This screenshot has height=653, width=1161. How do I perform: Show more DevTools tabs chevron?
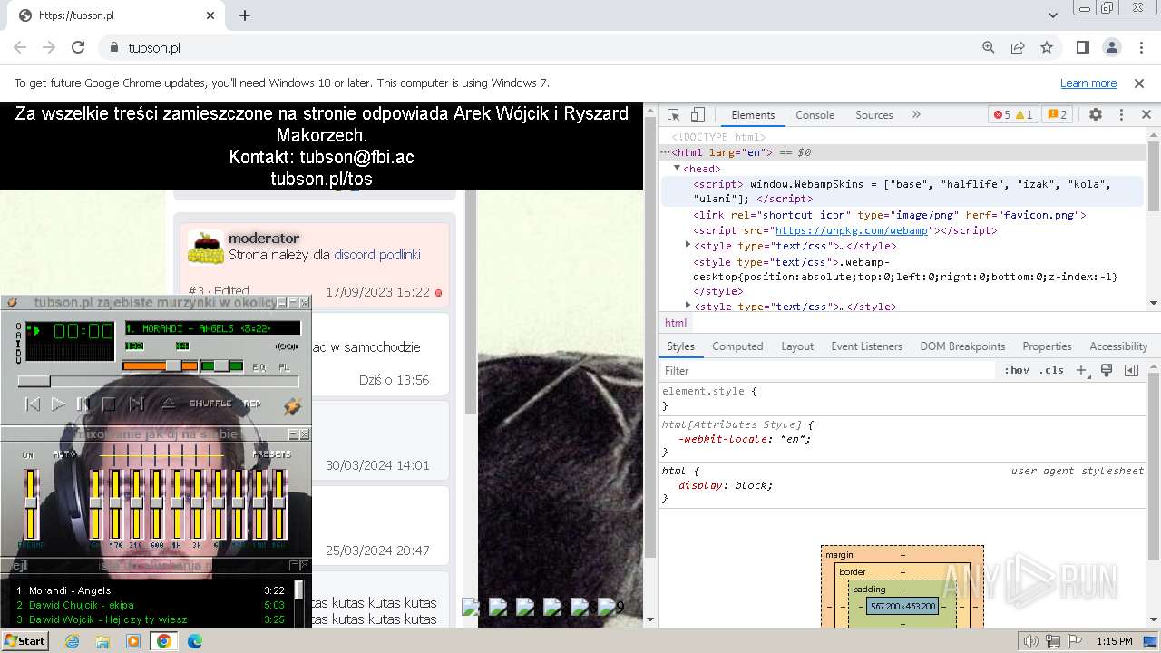[916, 115]
